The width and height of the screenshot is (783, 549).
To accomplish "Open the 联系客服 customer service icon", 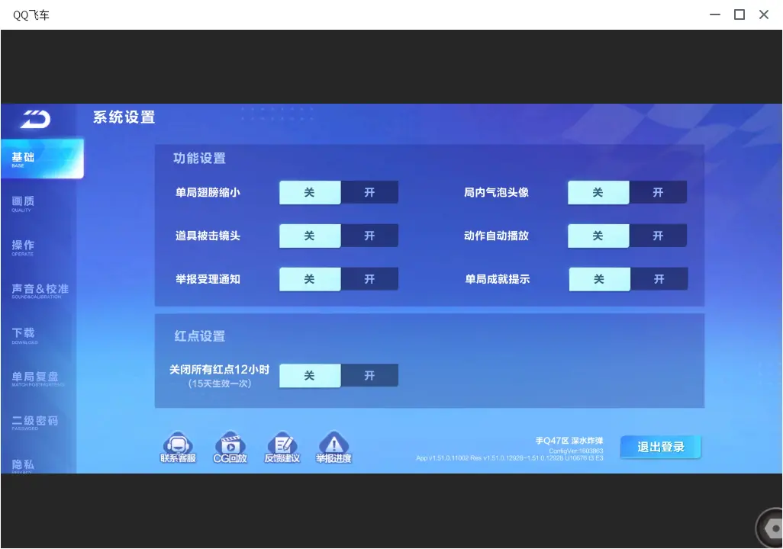I will point(178,447).
